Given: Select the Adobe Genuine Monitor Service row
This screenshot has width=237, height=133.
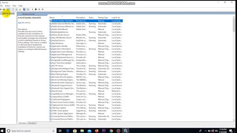Looking at the screenshot, I should point(86,24).
